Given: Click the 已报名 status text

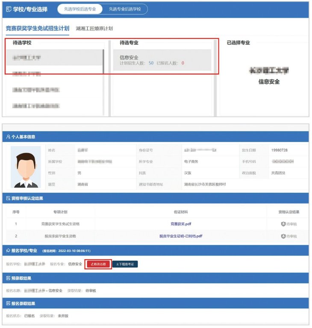Looking at the screenshot, I should pyautogui.click(x=29, y=316).
